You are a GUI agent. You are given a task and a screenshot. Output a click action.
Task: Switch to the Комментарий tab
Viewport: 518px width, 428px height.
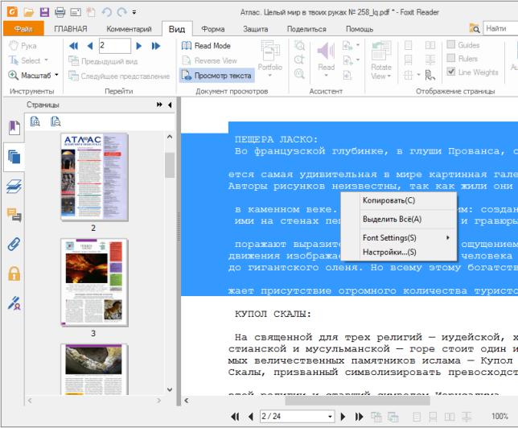pyautogui.click(x=129, y=29)
